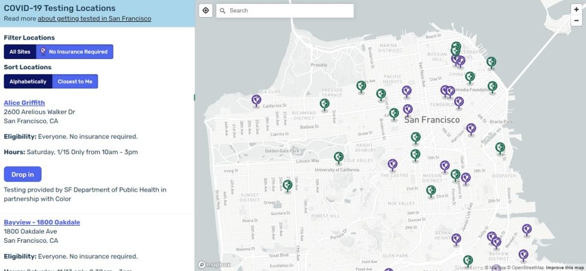This screenshot has width=586, height=271.
Task: Zoom out with the minus button
Action: tap(576, 21)
